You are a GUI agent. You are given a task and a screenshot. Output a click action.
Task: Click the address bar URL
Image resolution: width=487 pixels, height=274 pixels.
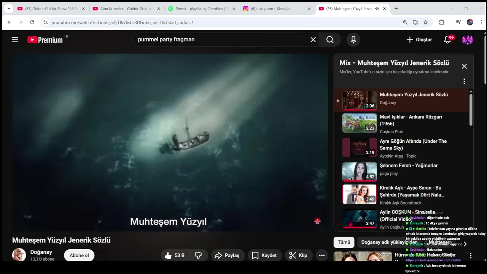click(x=123, y=22)
